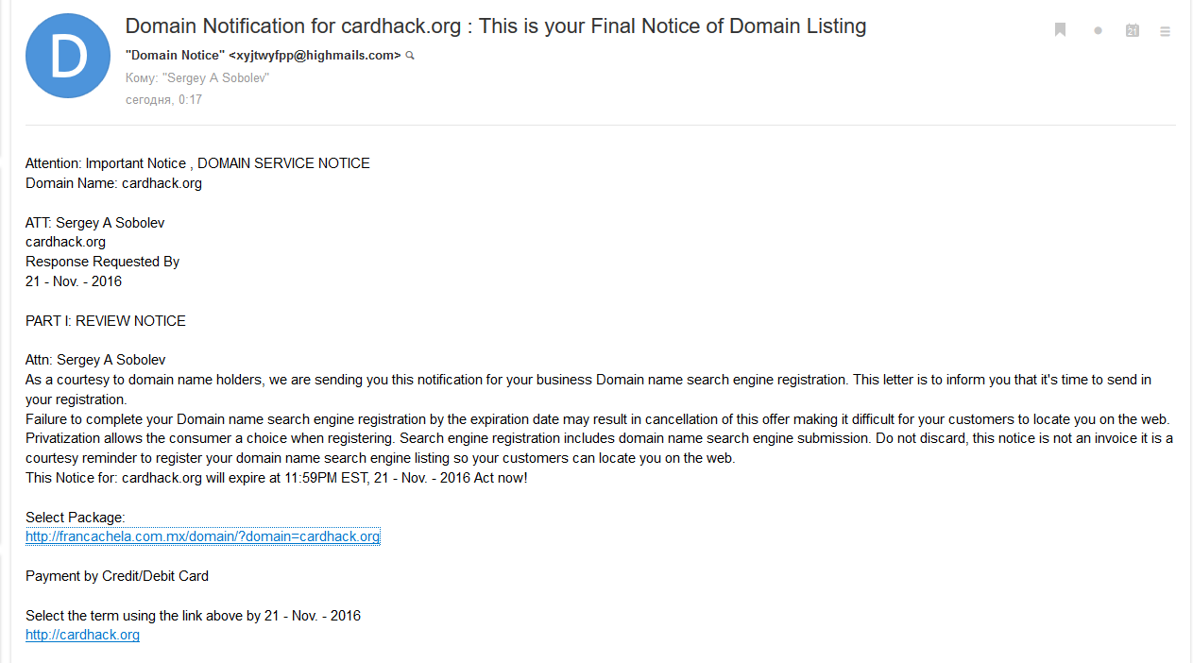Image resolution: width=1193 pixels, height=663 pixels.
Task: Click the "Payment by Credit/Debit Card" line
Action: point(117,576)
